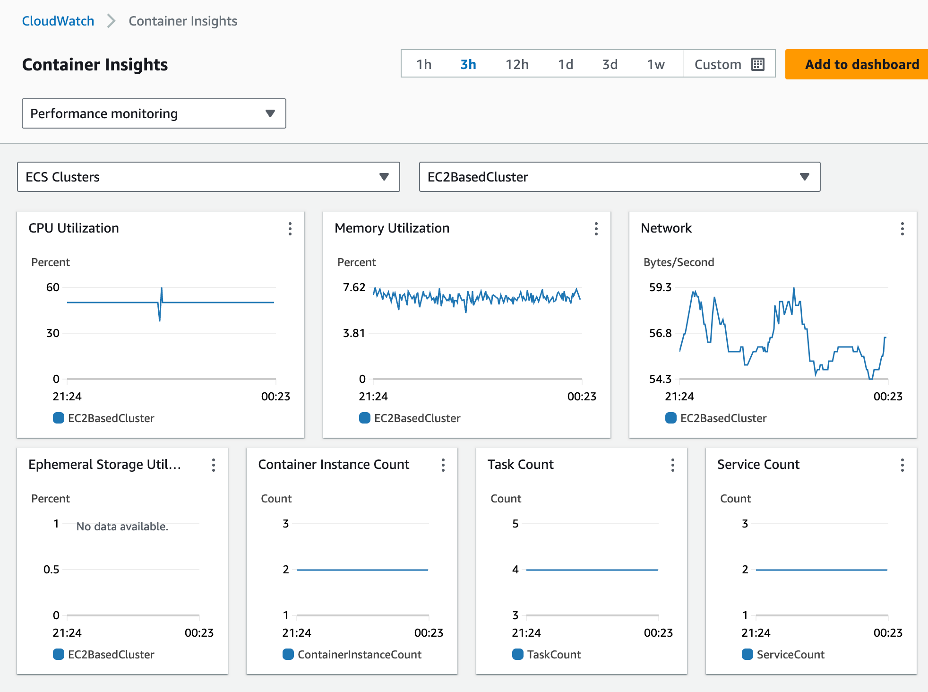928x692 pixels.
Task: Click ContainerInstanceCount legend color swatch
Action: (x=288, y=654)
